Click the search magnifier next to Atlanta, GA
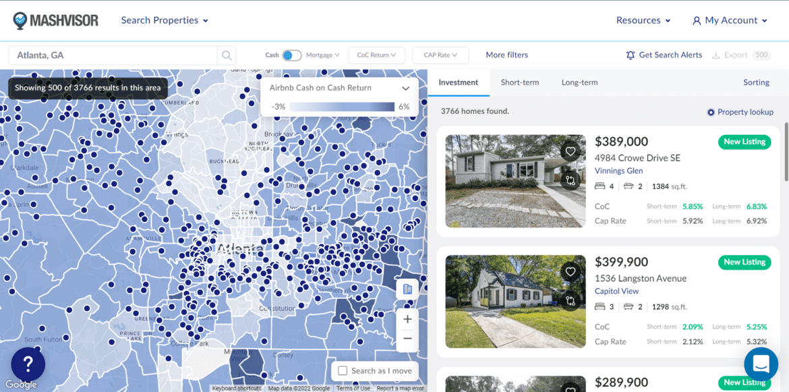The width and height of the screenshot is (789, 392). coord(227,55)
